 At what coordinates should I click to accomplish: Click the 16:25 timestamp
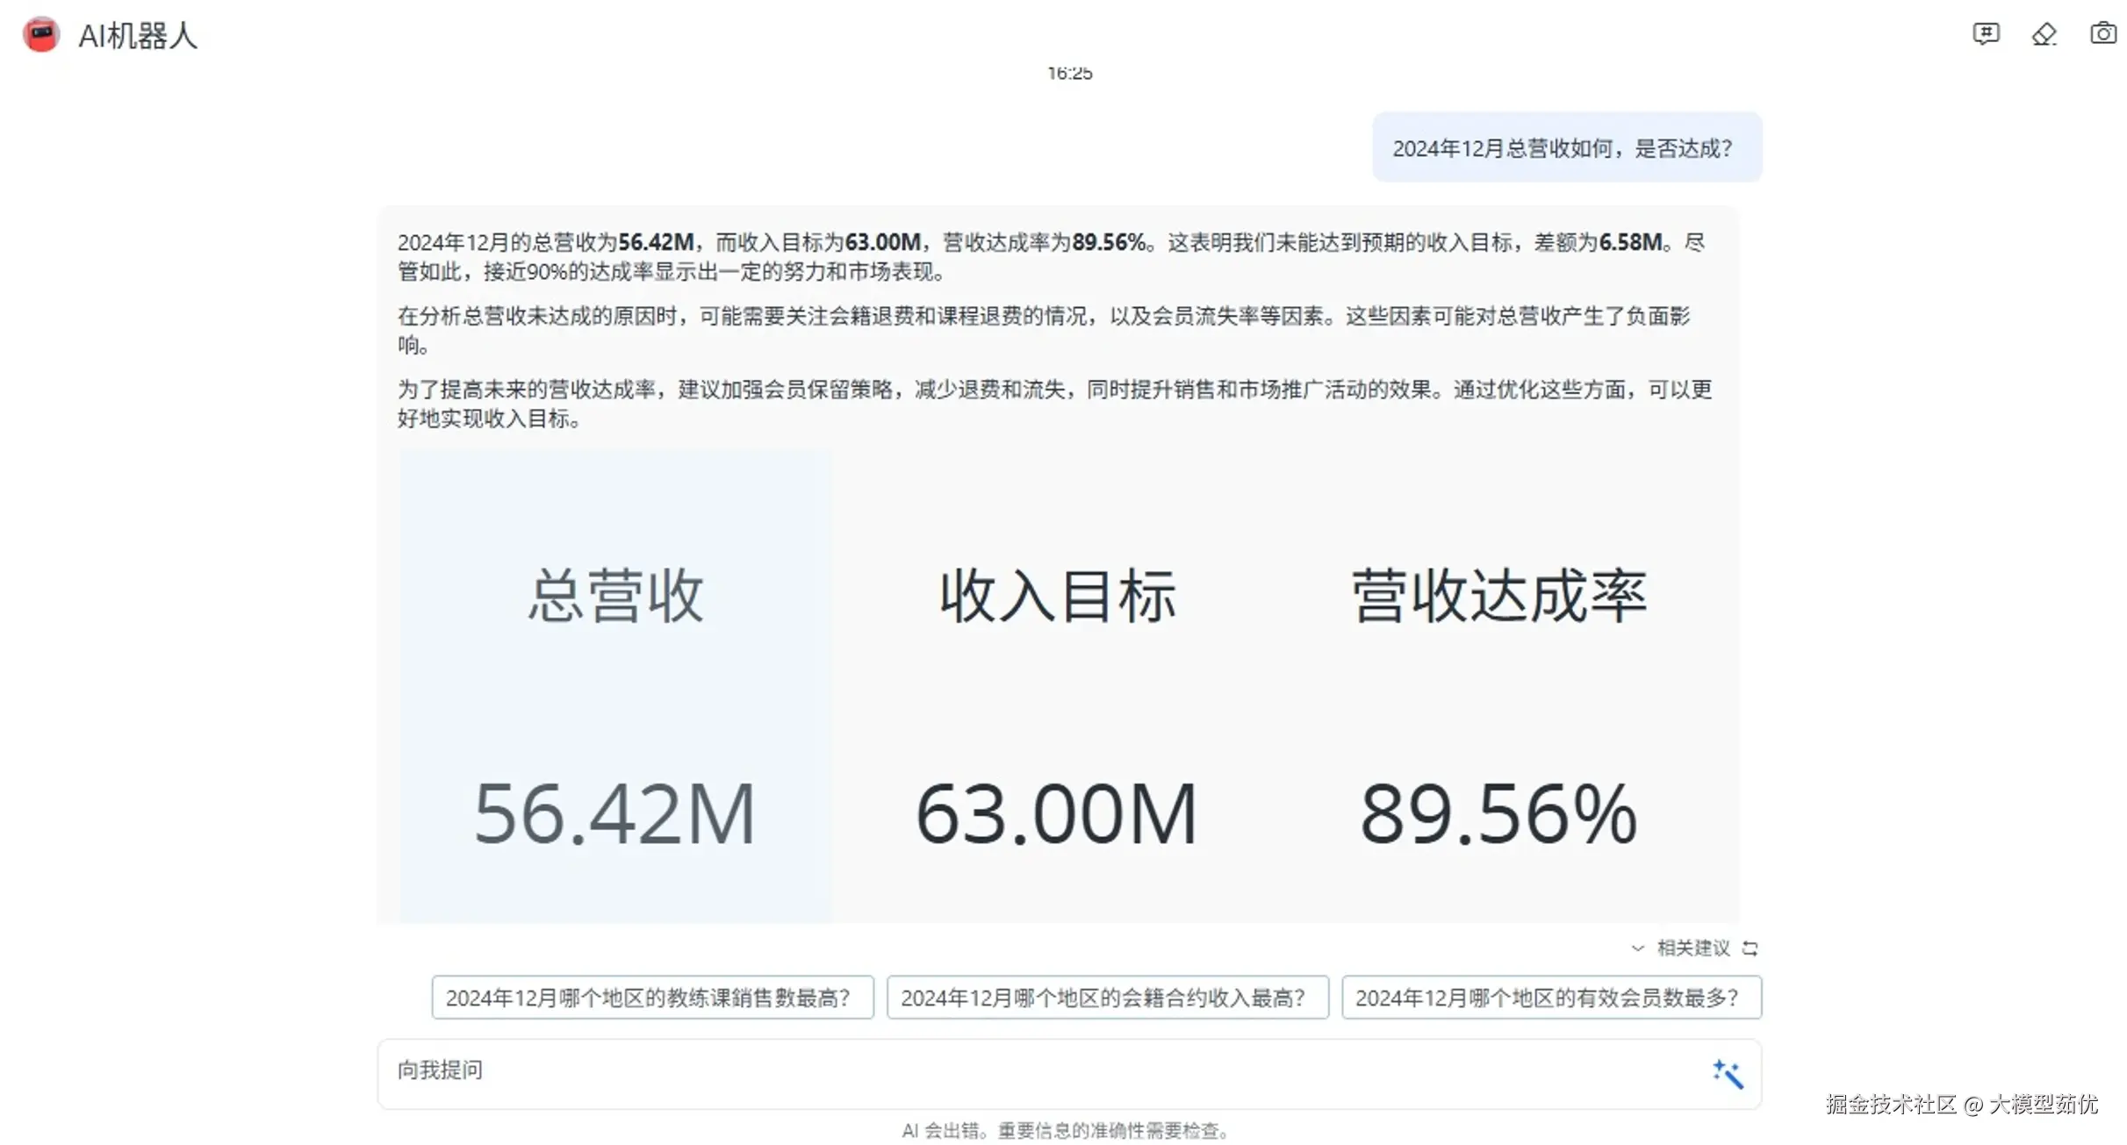[x=1069, y=74]
